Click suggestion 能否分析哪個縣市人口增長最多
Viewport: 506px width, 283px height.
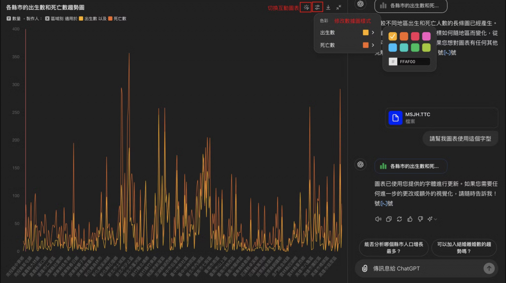tap(394, 248)
